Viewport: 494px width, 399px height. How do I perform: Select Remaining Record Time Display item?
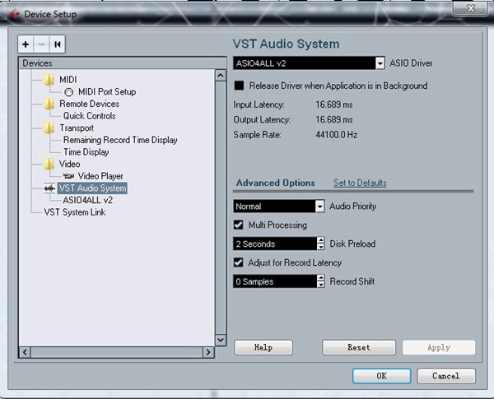click(x=120, y=140)
